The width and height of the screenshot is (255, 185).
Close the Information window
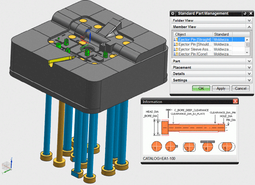(235, 101)
